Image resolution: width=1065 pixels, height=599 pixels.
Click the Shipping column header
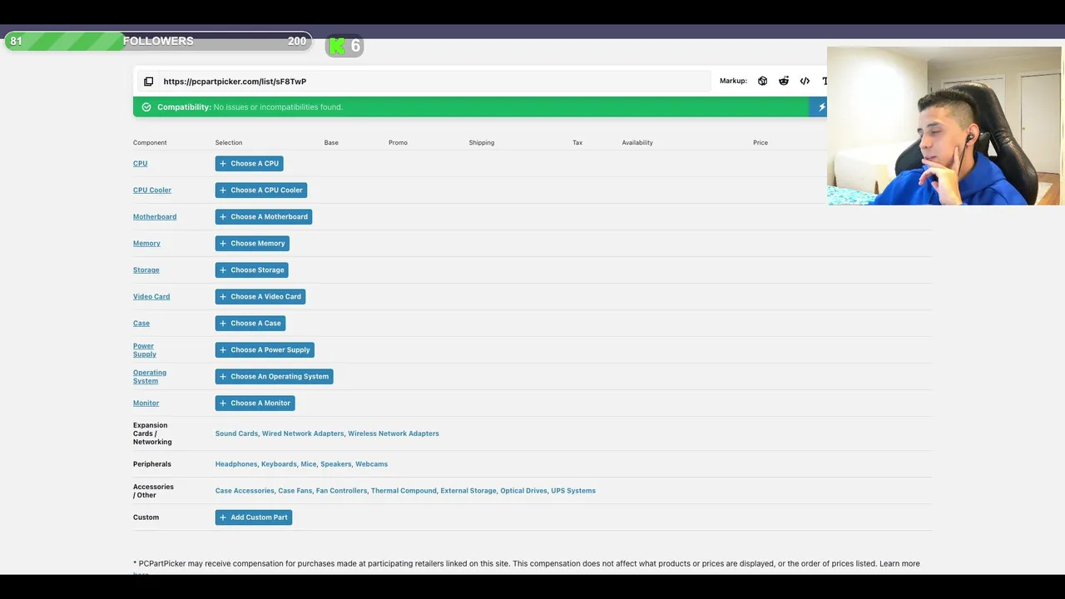click(x=482, y=142)
